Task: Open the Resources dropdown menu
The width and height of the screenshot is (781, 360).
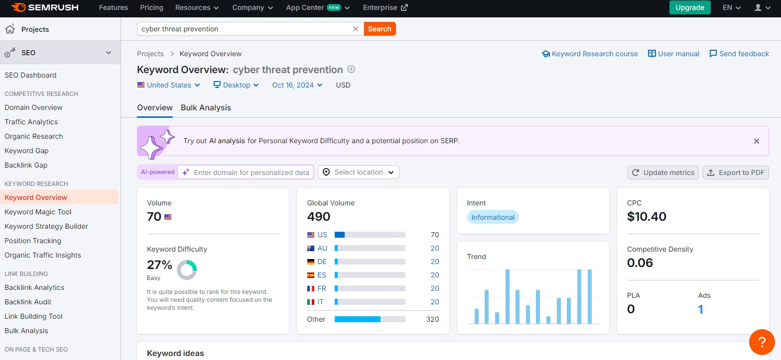Action: point(197,7)
